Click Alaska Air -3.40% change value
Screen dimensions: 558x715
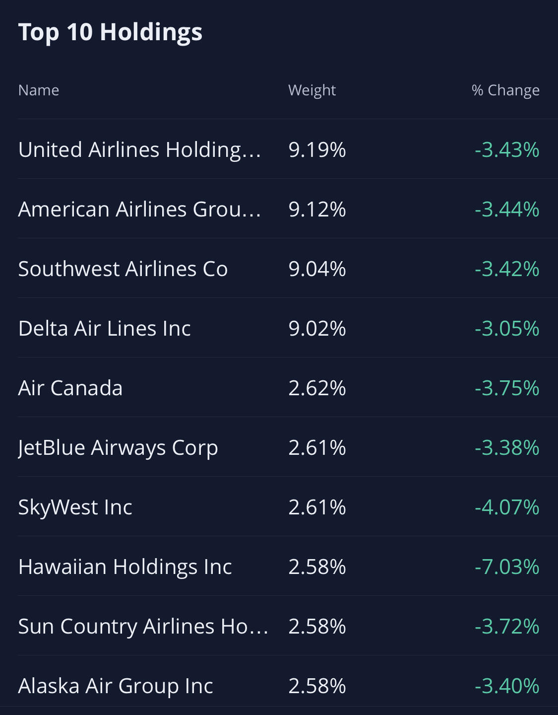click(507, 686)
